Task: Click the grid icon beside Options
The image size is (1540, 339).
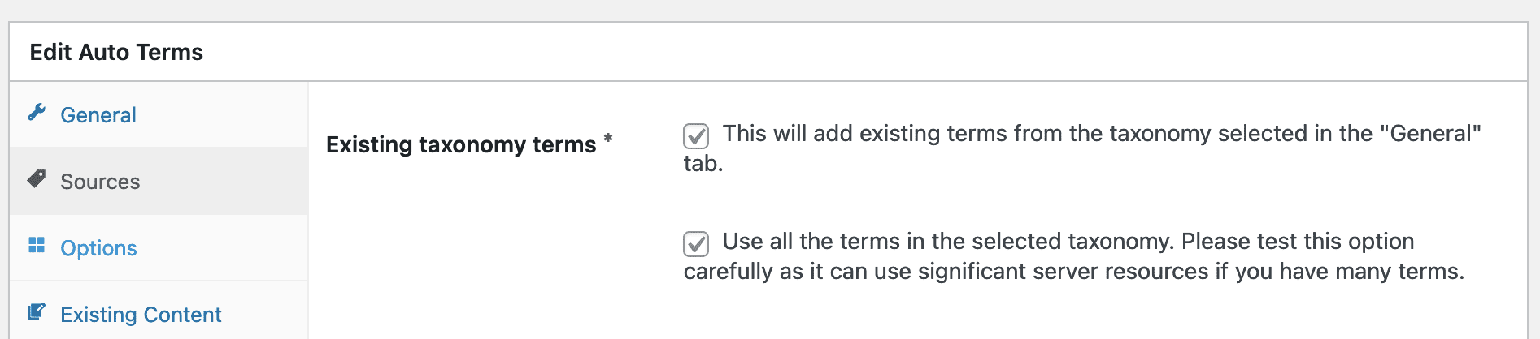Action: [37, 246]
